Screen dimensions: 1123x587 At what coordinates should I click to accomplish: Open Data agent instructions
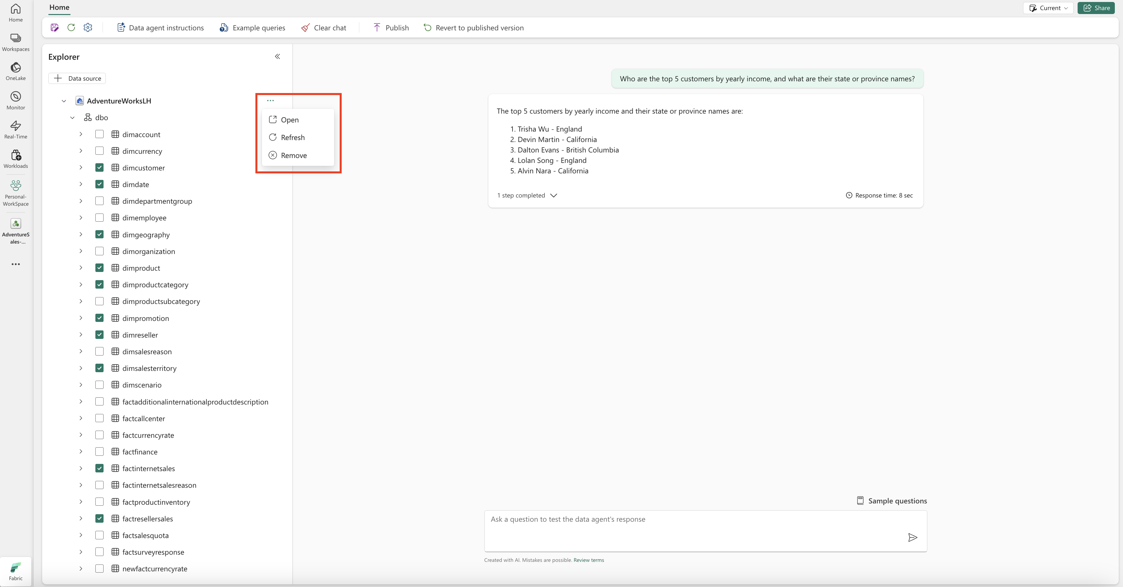point(160,27)
